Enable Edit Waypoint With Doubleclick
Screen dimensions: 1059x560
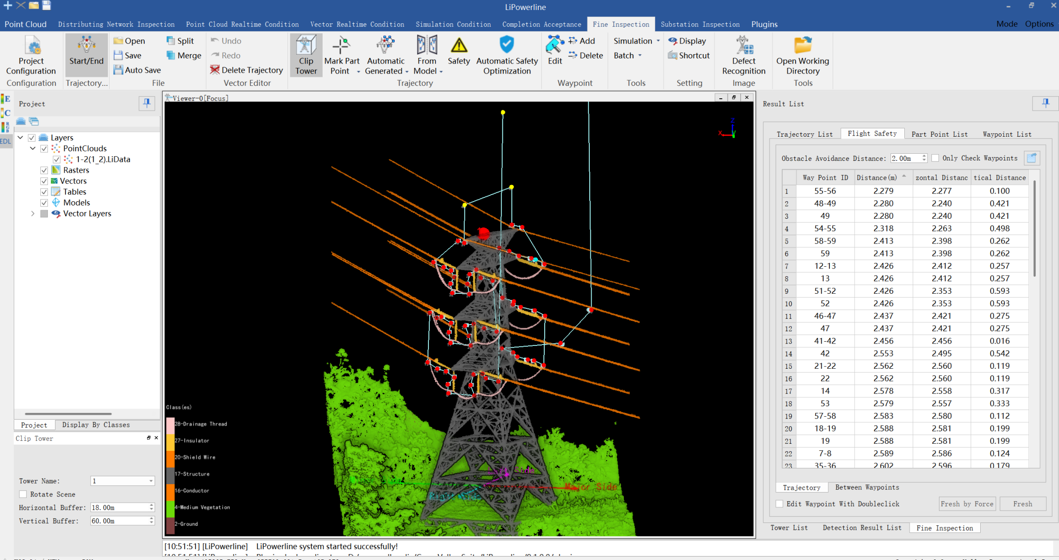779,504
